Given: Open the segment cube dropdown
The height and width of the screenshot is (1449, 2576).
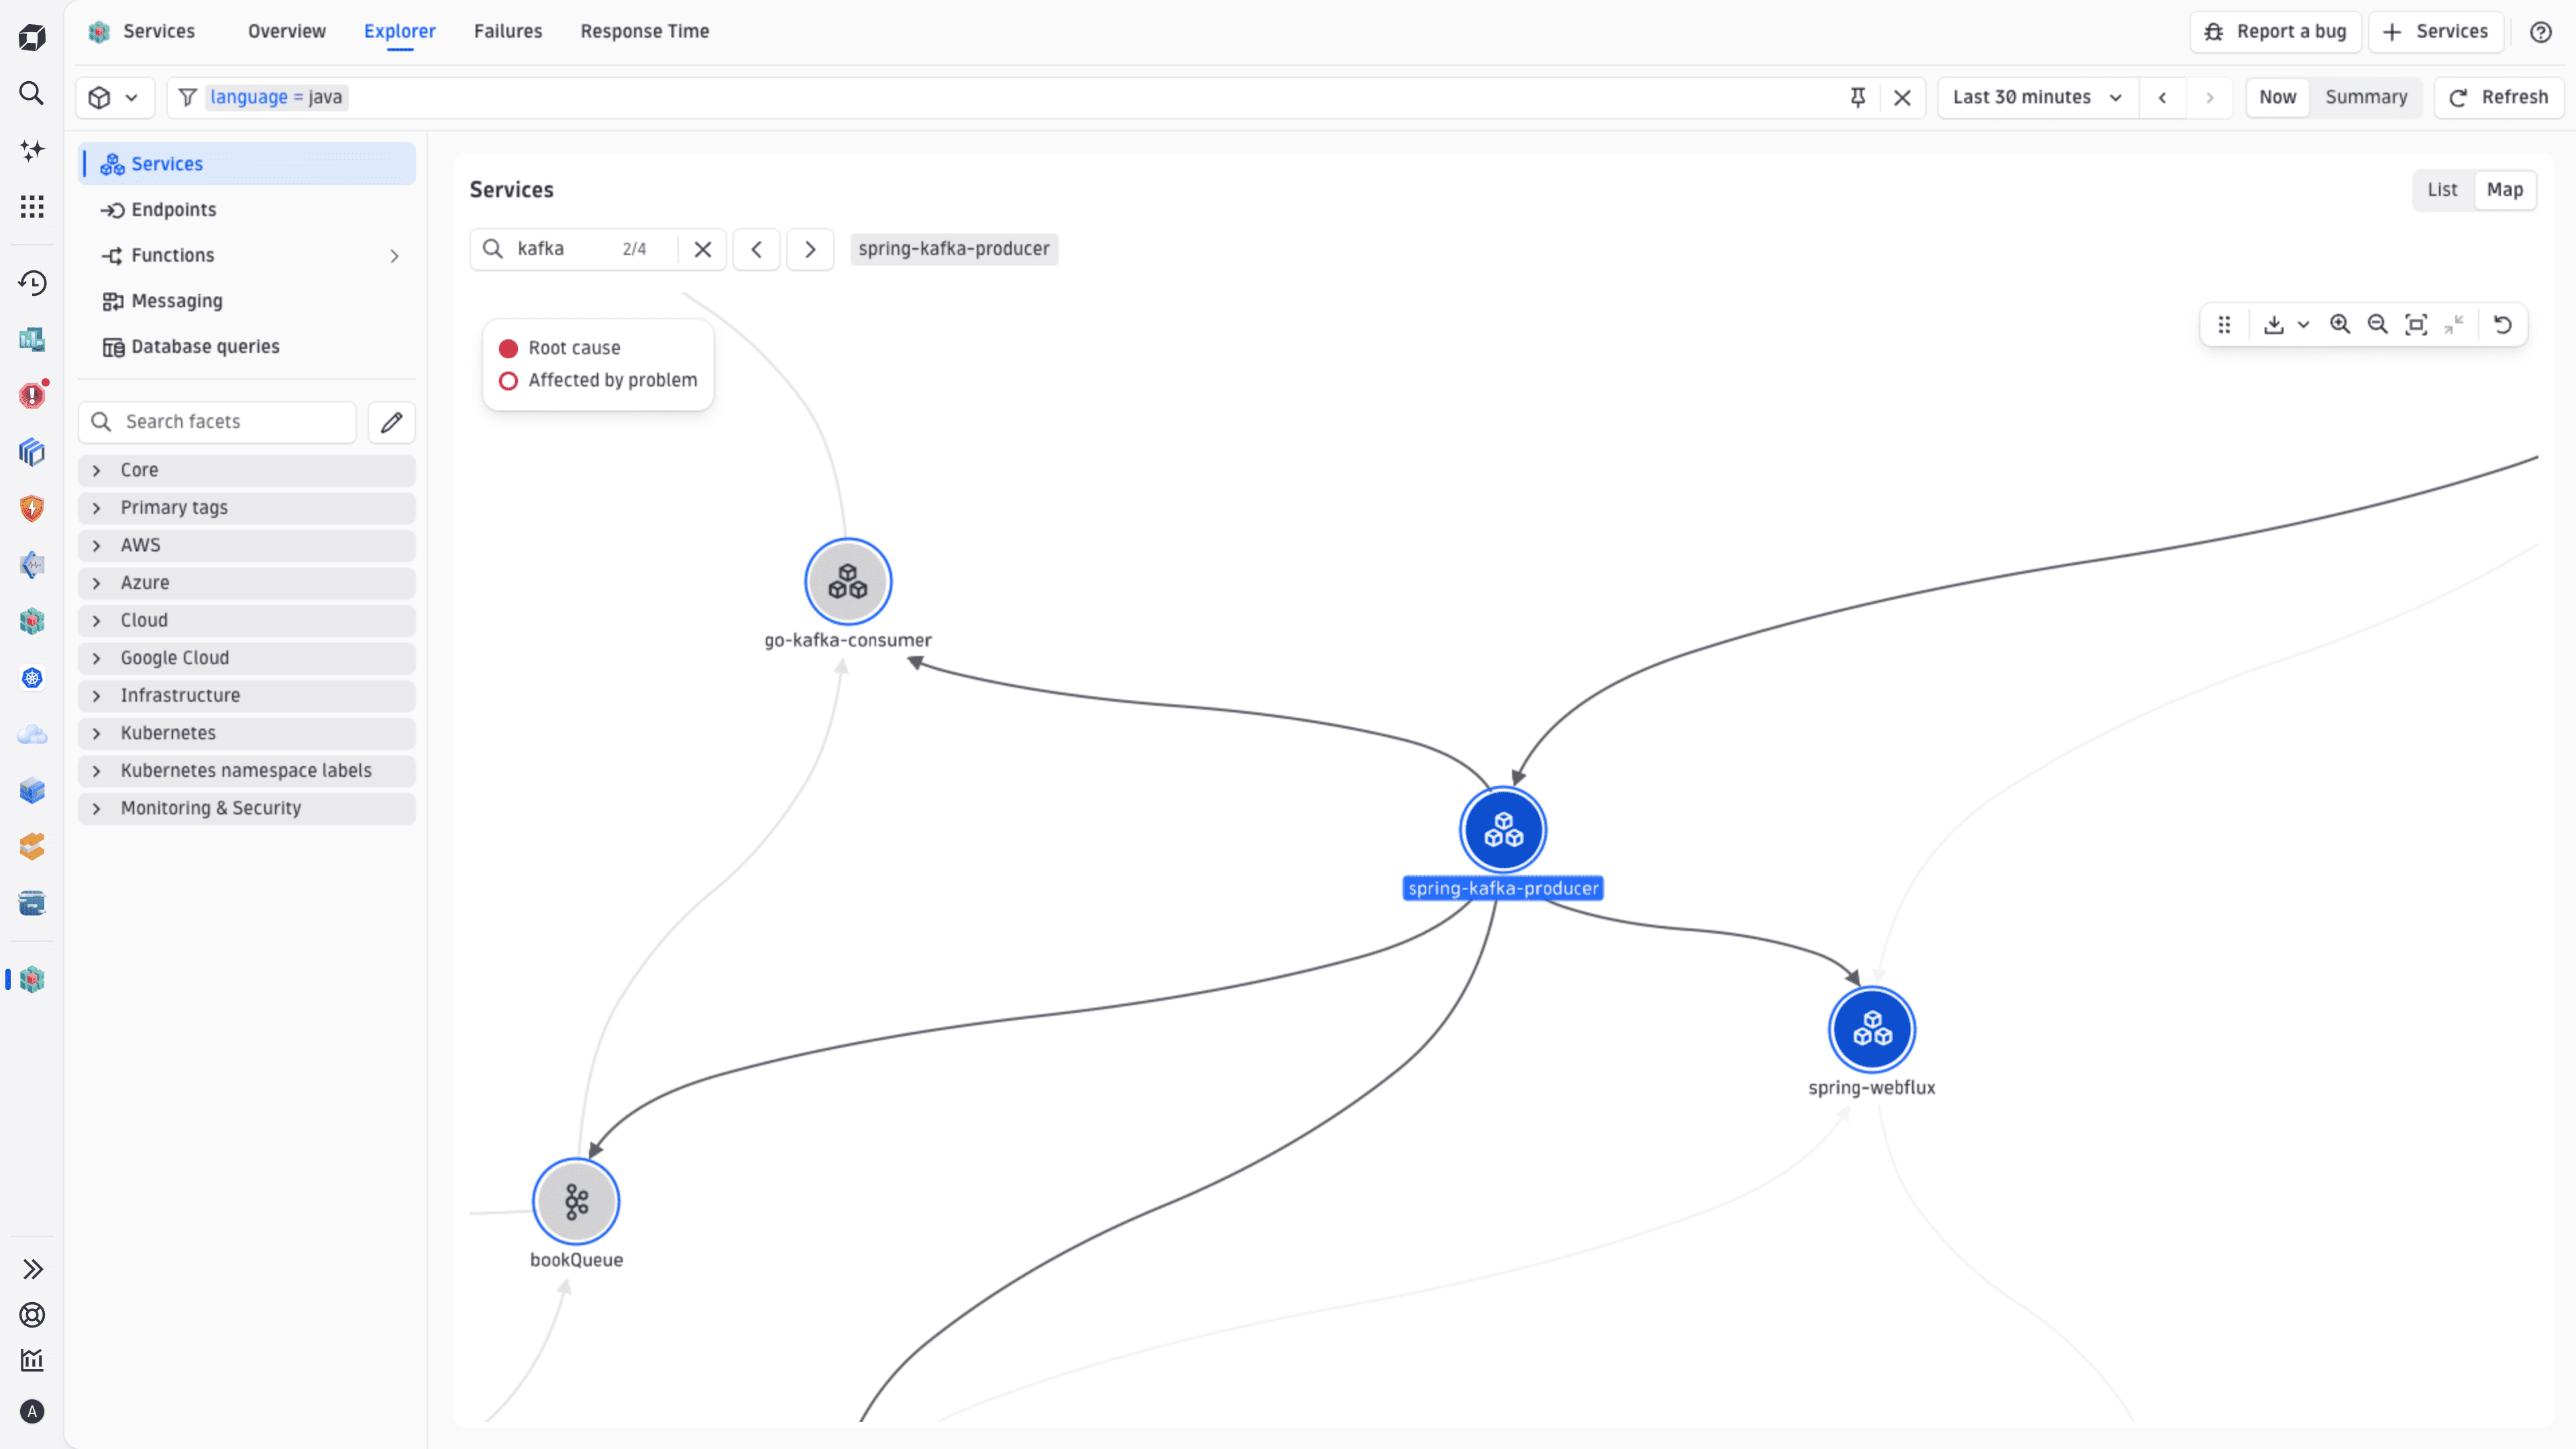Looking at the screenshot, I should (115, 97).
